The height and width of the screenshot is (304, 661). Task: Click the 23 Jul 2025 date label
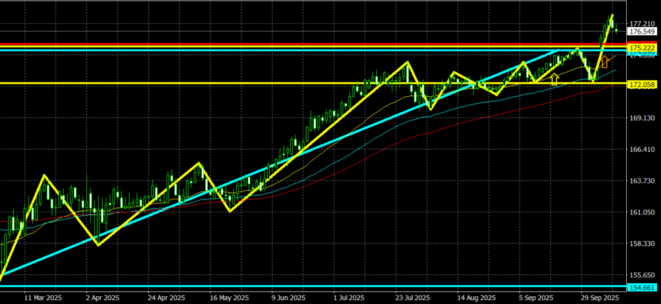pyautogui.click(x=413, y=298)
